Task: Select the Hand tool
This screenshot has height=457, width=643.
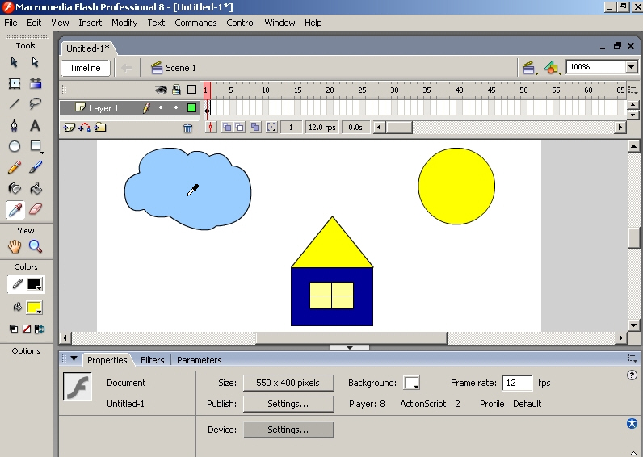Action: (x=15, y=246)
